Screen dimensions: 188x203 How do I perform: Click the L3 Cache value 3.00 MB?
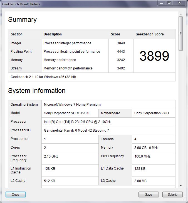click(x=140, y=181)
